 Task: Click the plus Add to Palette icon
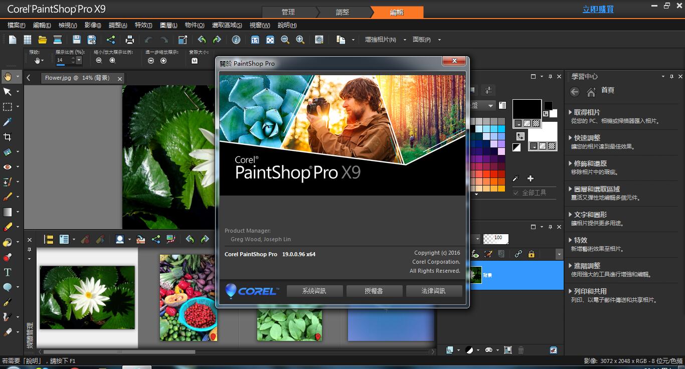pos(531,178)
